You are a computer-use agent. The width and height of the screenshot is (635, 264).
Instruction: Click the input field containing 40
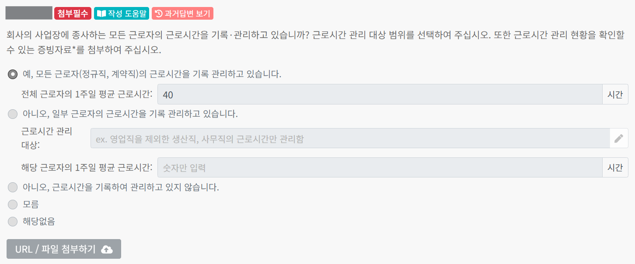point(380,94)
